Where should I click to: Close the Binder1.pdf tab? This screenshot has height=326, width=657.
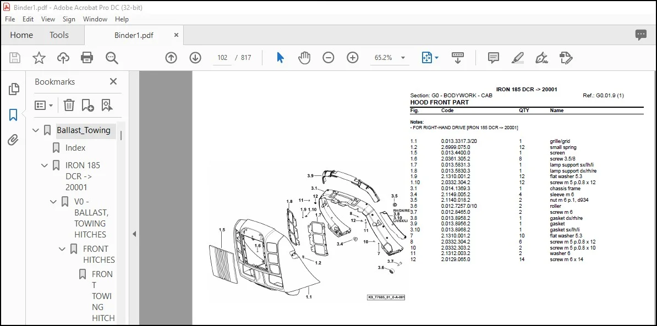tap(177, 35)
